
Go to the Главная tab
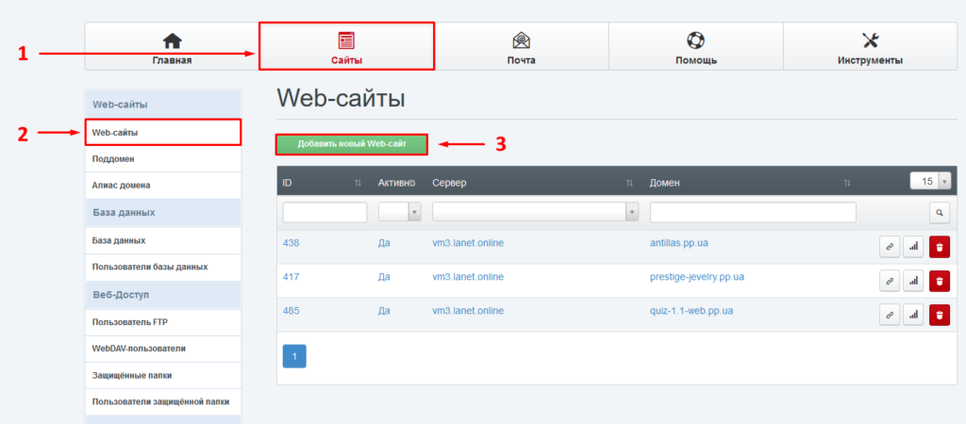(172, 47)
